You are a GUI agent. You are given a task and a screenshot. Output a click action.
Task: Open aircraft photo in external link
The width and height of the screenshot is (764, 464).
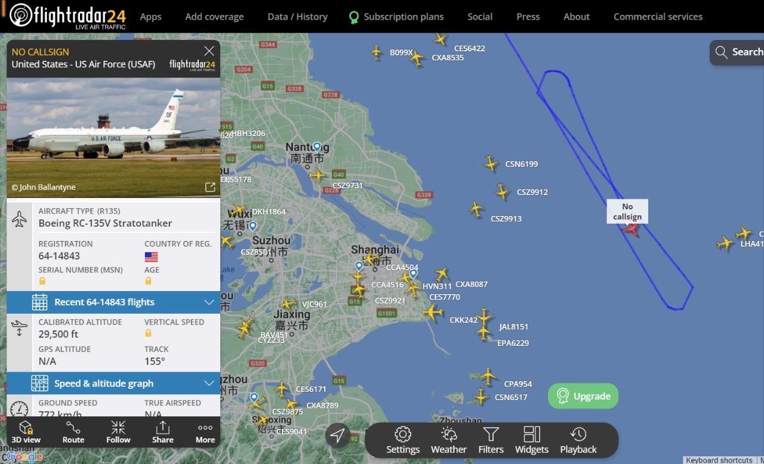point(210,187)
